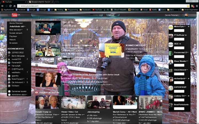The height and width of the screenshot is (124, 199).
Task: Bookmark this page with the star icon
Action: [x=188, y=6]
